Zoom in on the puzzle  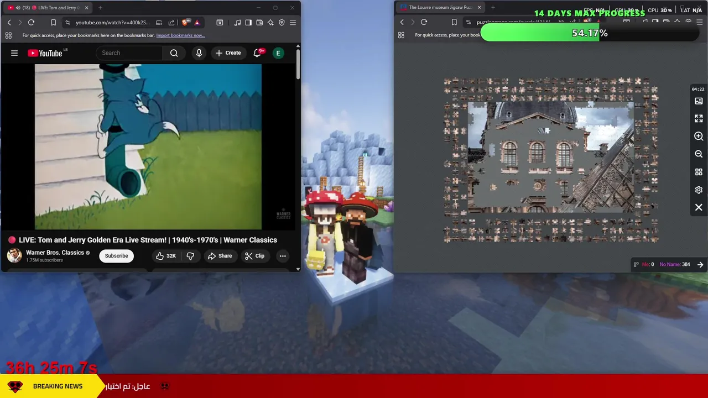click(699, 137)
